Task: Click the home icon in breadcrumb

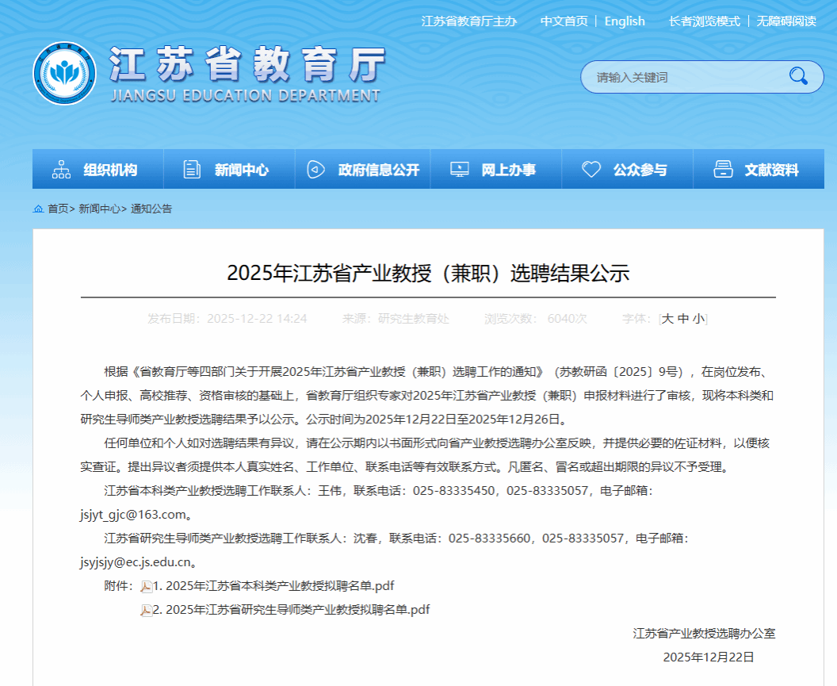Action: [x=38, y=209]
